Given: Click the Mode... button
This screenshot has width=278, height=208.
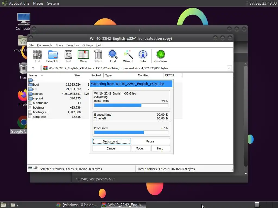Looking at the screenshot, I should point(141,148).
